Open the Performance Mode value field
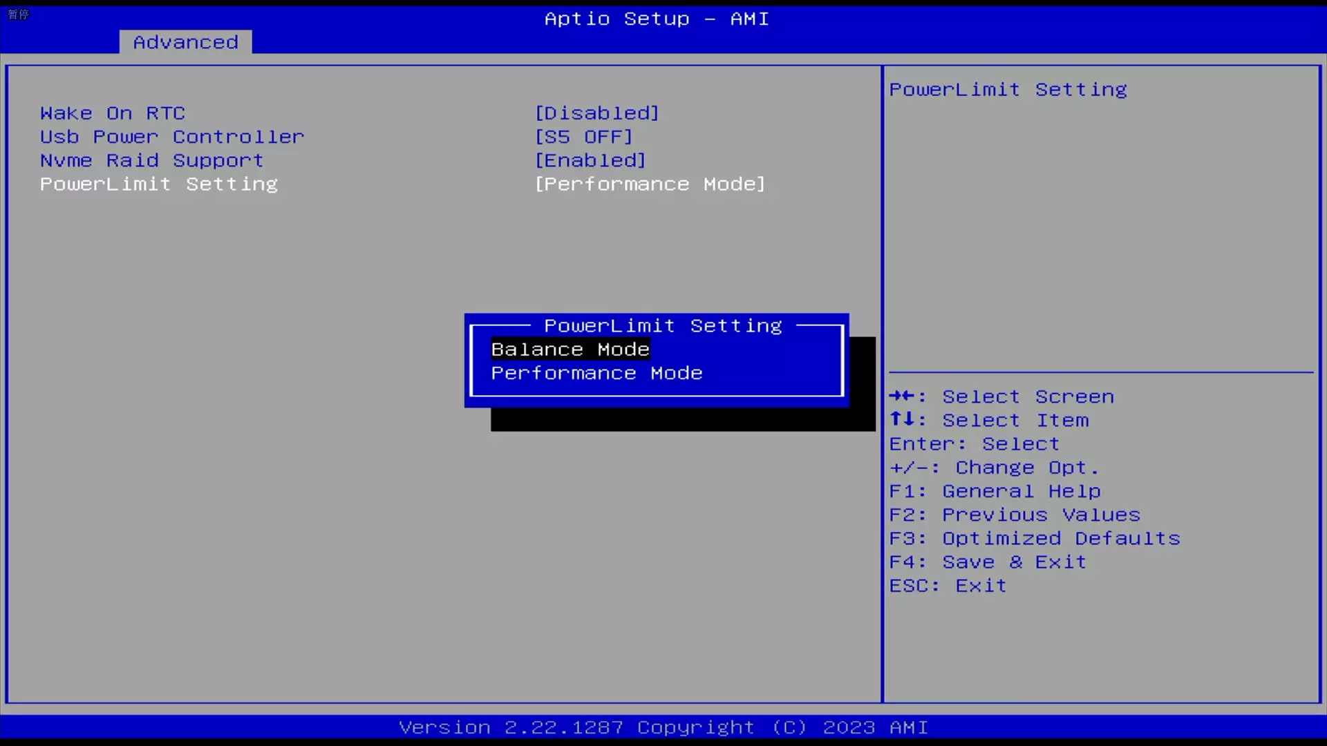The image size is (1327, 746). point(650,184)
